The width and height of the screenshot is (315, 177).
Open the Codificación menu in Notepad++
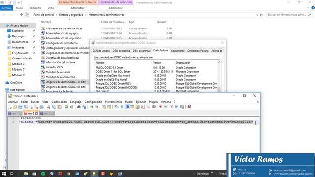(59, 102)
